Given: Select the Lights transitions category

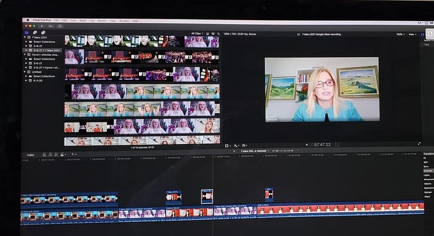Looking at the screenshot, I should (427, 175).
